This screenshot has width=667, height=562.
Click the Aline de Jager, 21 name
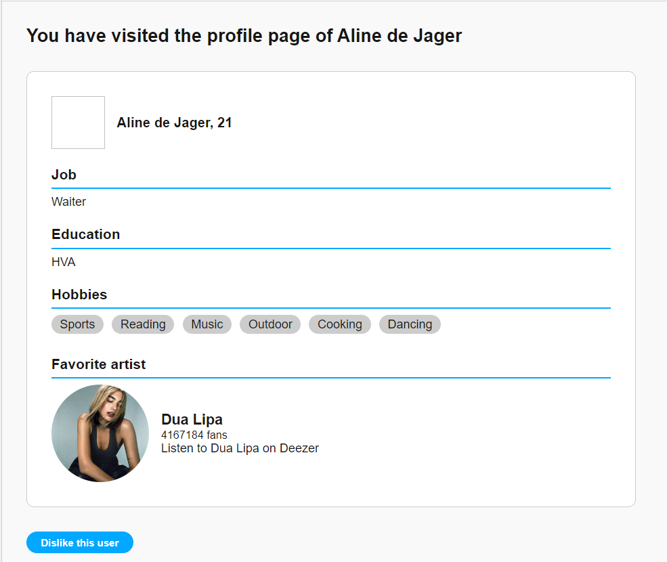[x=174, y=123]
